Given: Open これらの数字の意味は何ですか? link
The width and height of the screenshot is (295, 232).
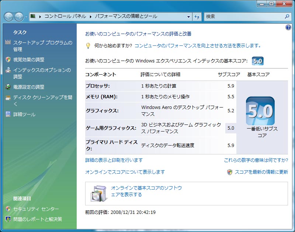Looking at the screenshot, I should click(x=256, y=160).
